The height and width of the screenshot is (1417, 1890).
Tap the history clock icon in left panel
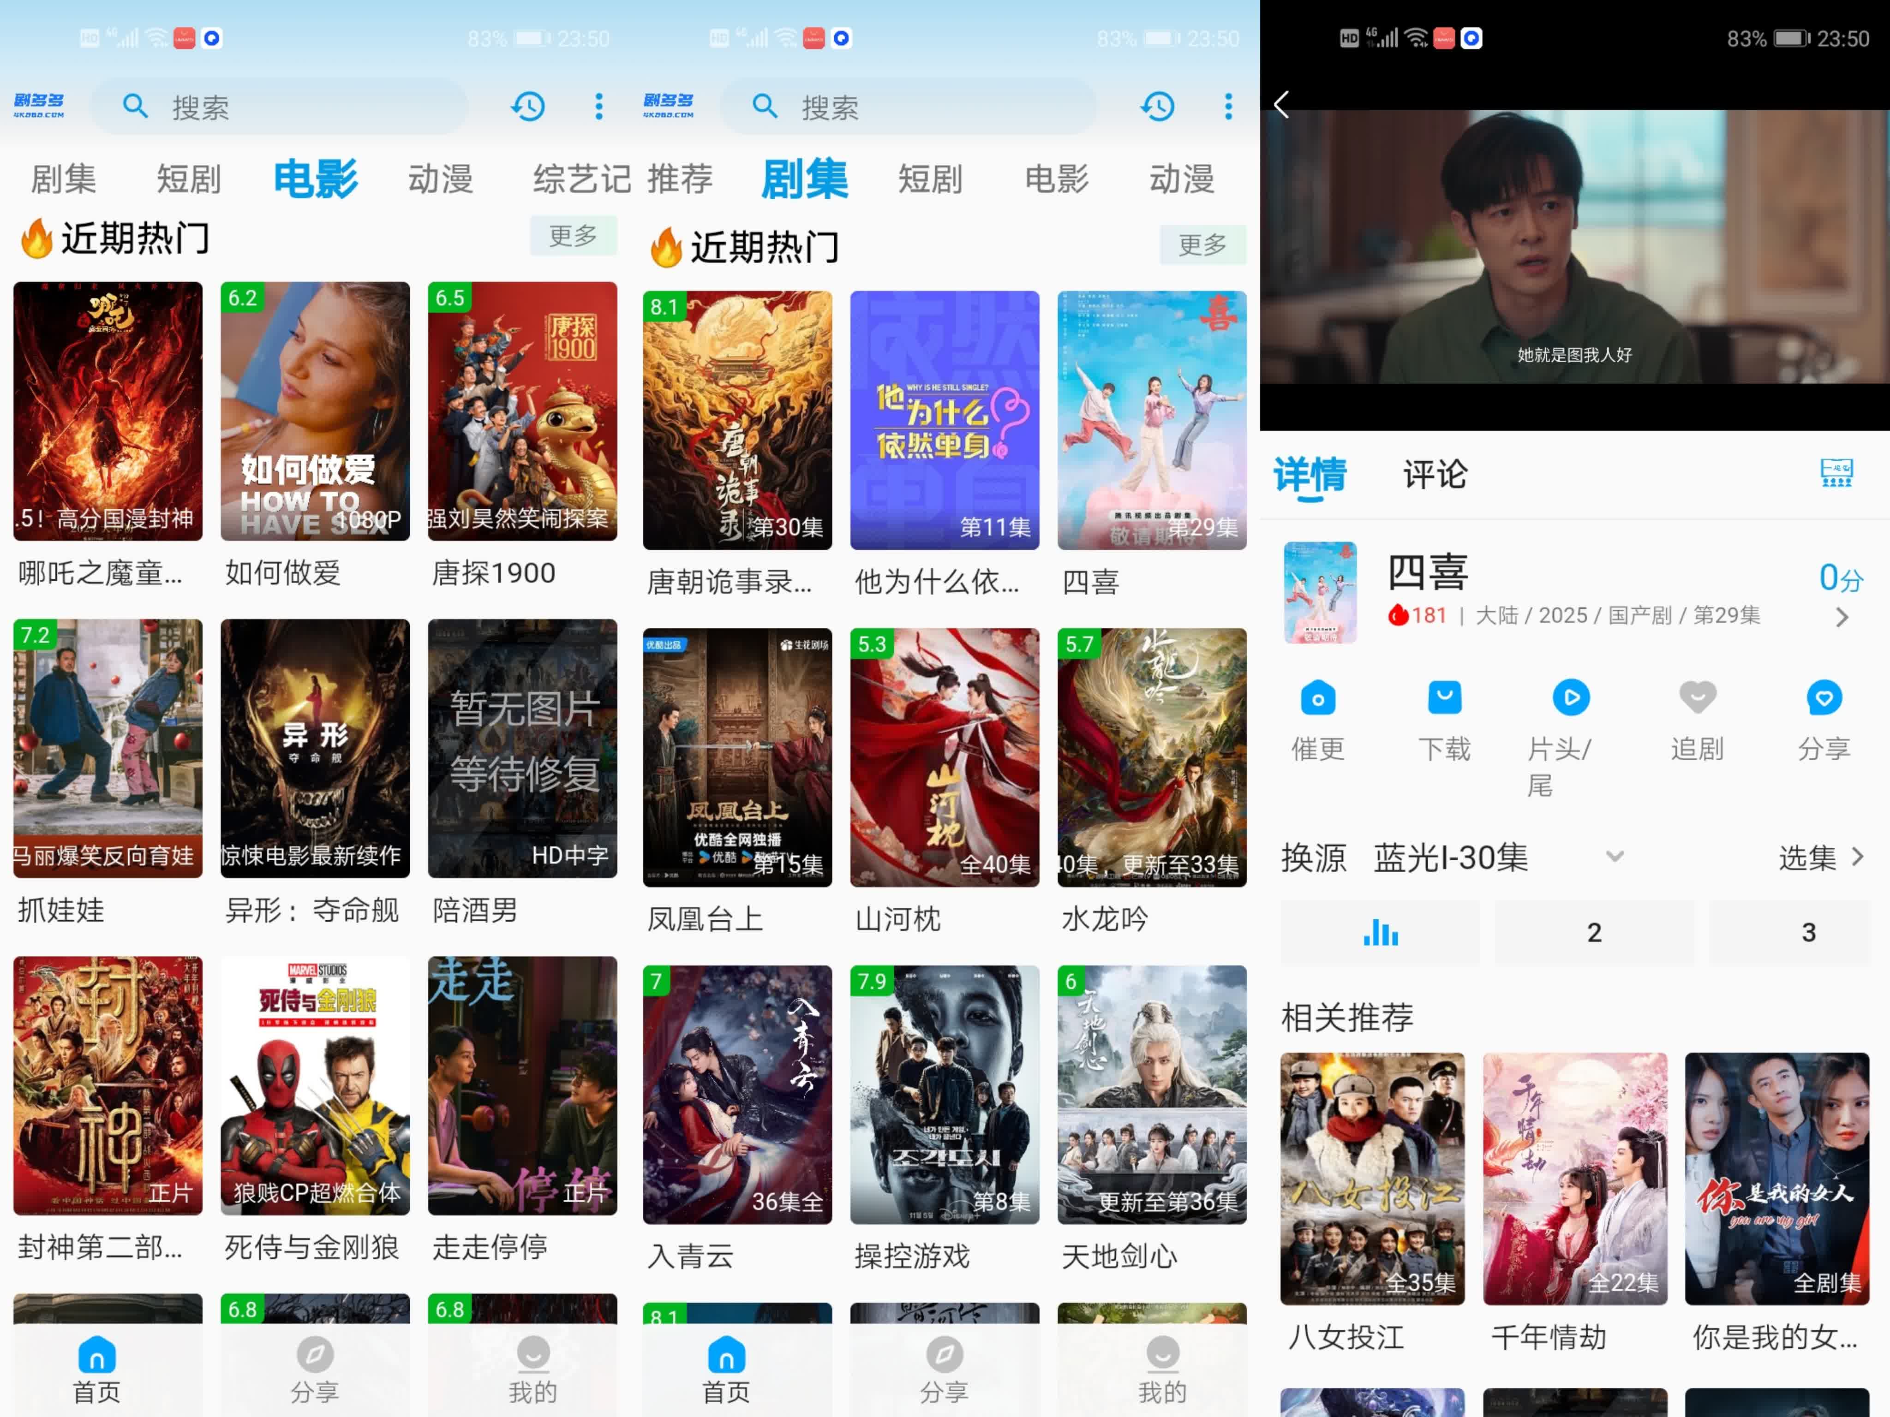coord(528,107)
